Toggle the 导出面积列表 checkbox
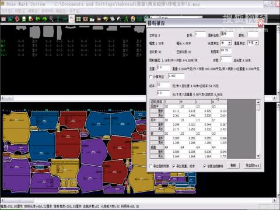This screenshot has height=210, width=280. pos(151,166)
